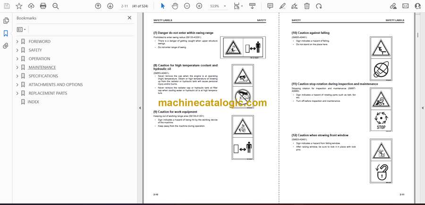
Task: Share a link to the file
Action: [x=393, y=6]
